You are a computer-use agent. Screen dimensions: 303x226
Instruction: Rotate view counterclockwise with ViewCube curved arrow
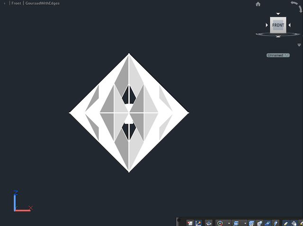tap(294, 3)
